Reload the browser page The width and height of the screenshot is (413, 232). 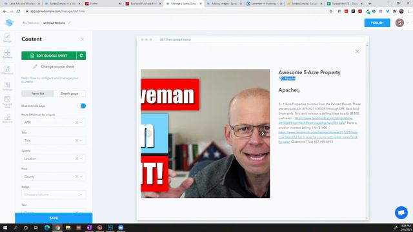pos(19,12)
